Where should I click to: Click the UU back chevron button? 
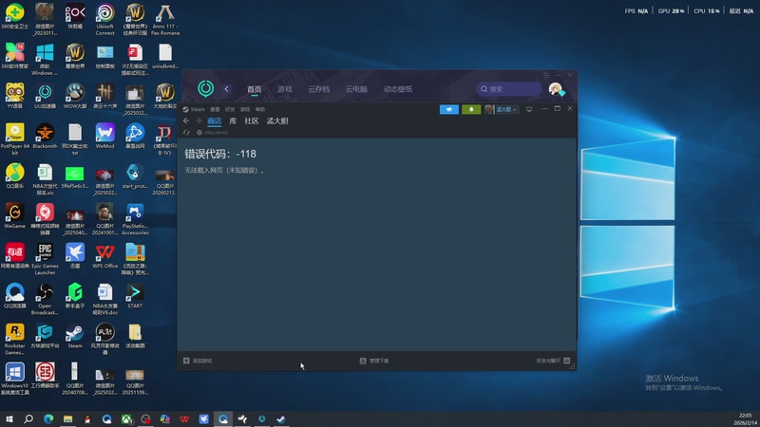click(226, 89)
